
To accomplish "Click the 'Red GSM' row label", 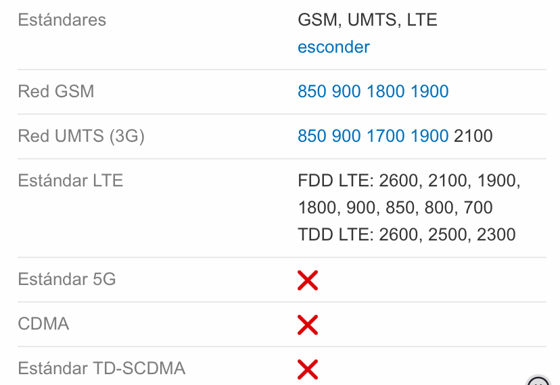I will pos(56,92).
